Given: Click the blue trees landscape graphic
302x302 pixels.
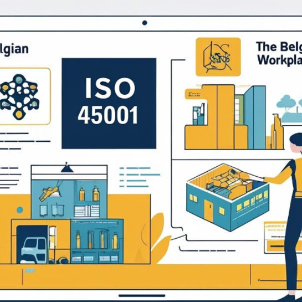Looking at the screenshot, I should pos(289,109).
